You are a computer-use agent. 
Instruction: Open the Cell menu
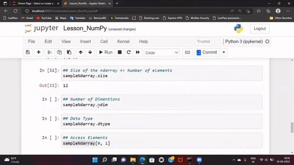[104, 42]
